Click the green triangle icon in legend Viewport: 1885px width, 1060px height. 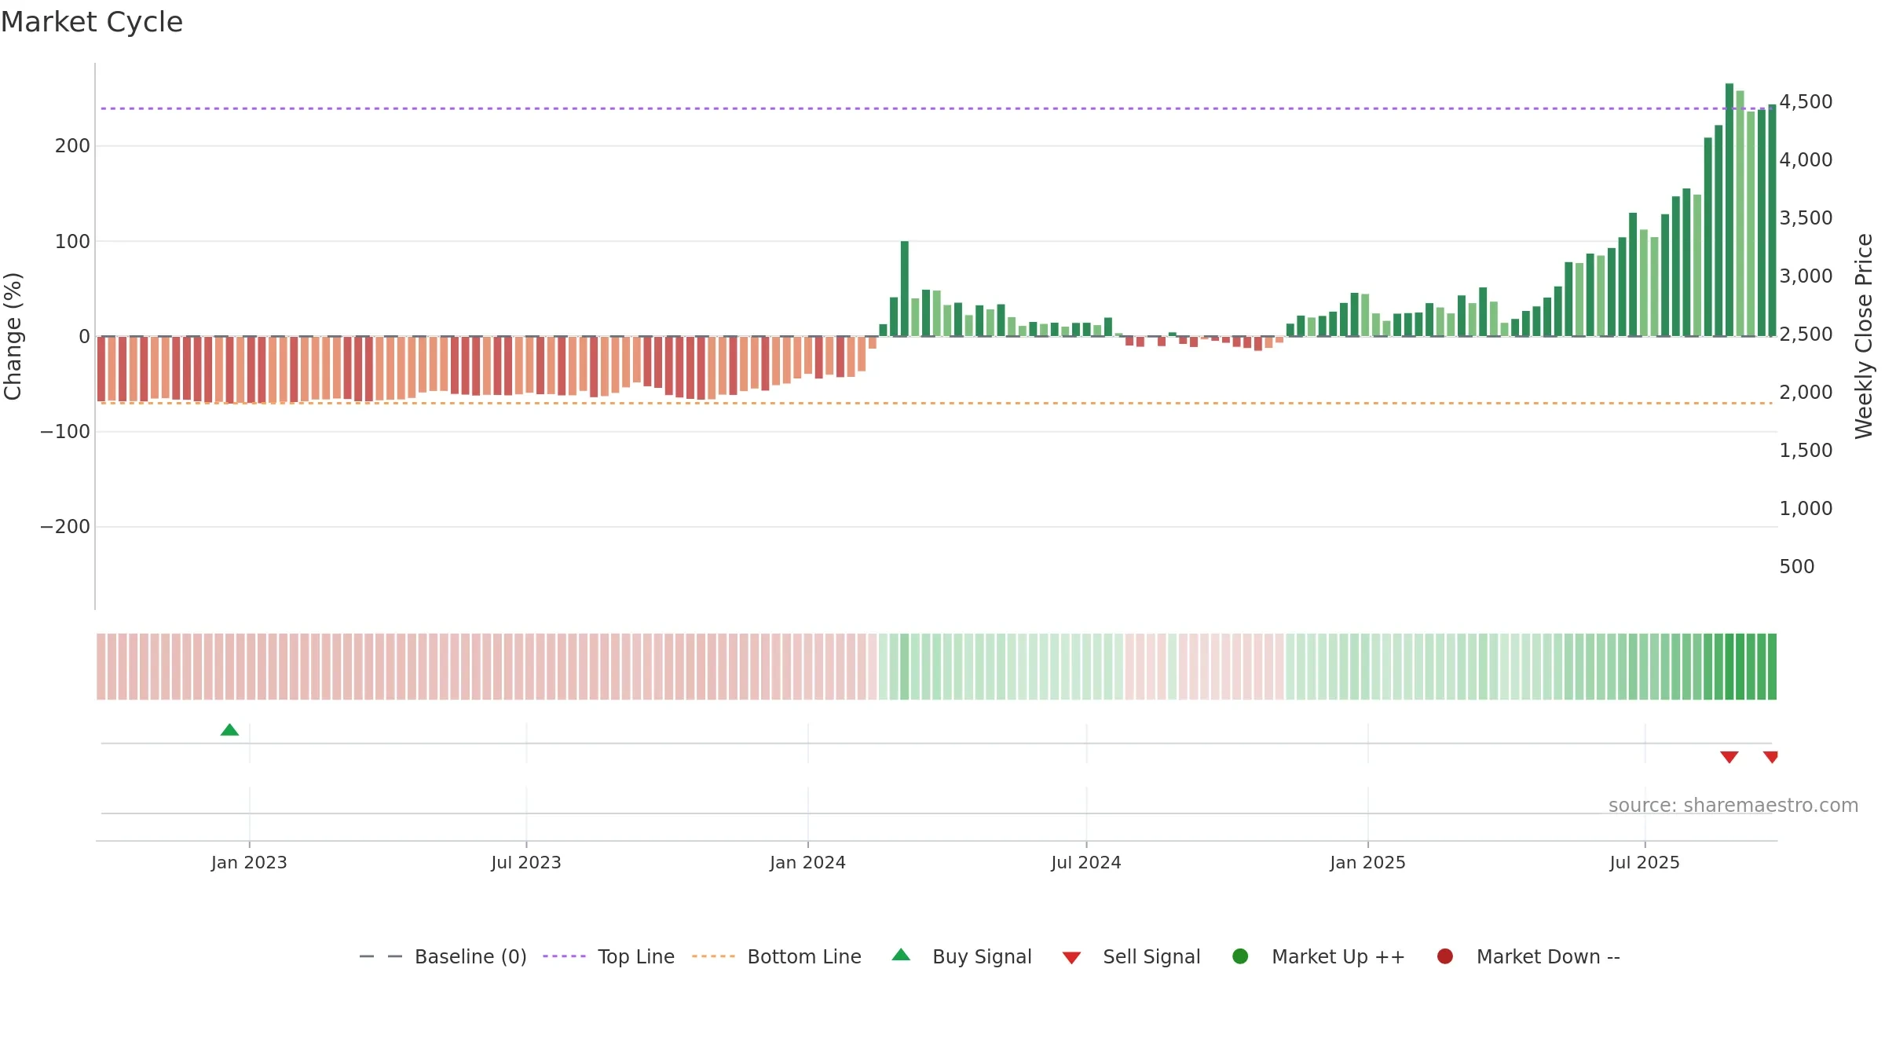point(901,955)
